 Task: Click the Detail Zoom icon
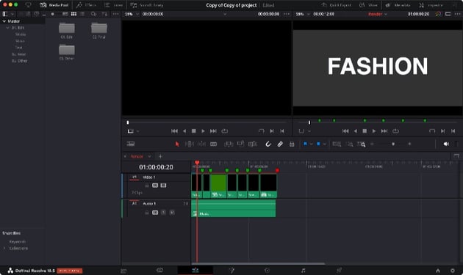[350, 144]
